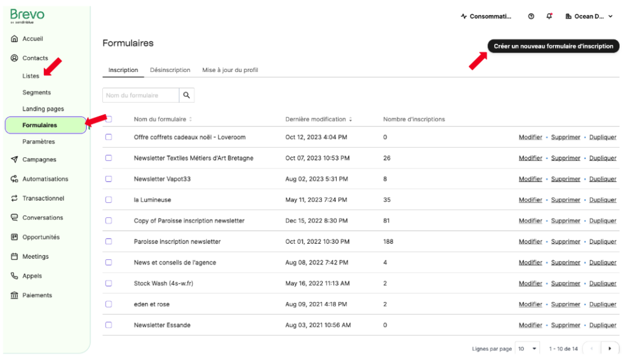The width and height of the screenshot is (643, 359).
Task: Open the Mise à jour du profil tab
Action: pos(230,70)
